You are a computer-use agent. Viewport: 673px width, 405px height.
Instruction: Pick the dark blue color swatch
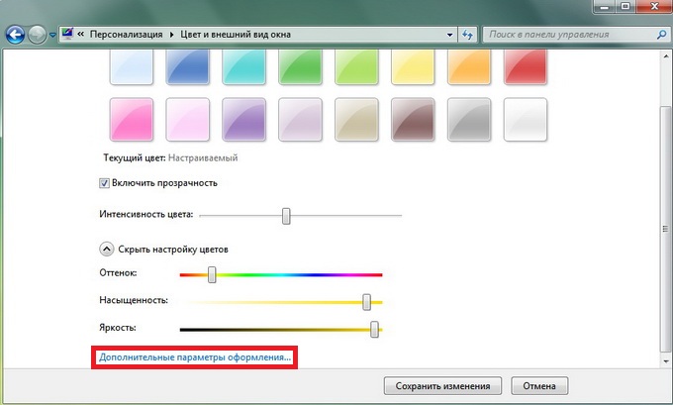[x=188, y=66]
